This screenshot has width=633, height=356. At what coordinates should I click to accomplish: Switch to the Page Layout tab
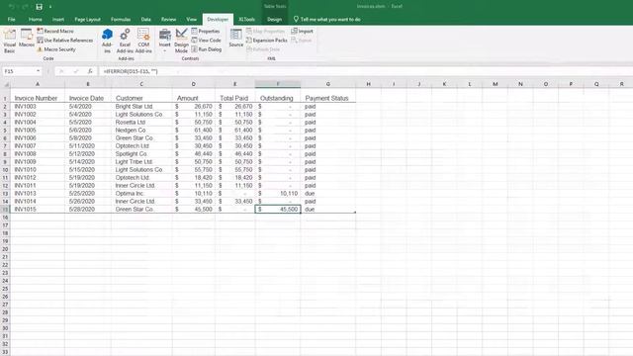[87, 20]
